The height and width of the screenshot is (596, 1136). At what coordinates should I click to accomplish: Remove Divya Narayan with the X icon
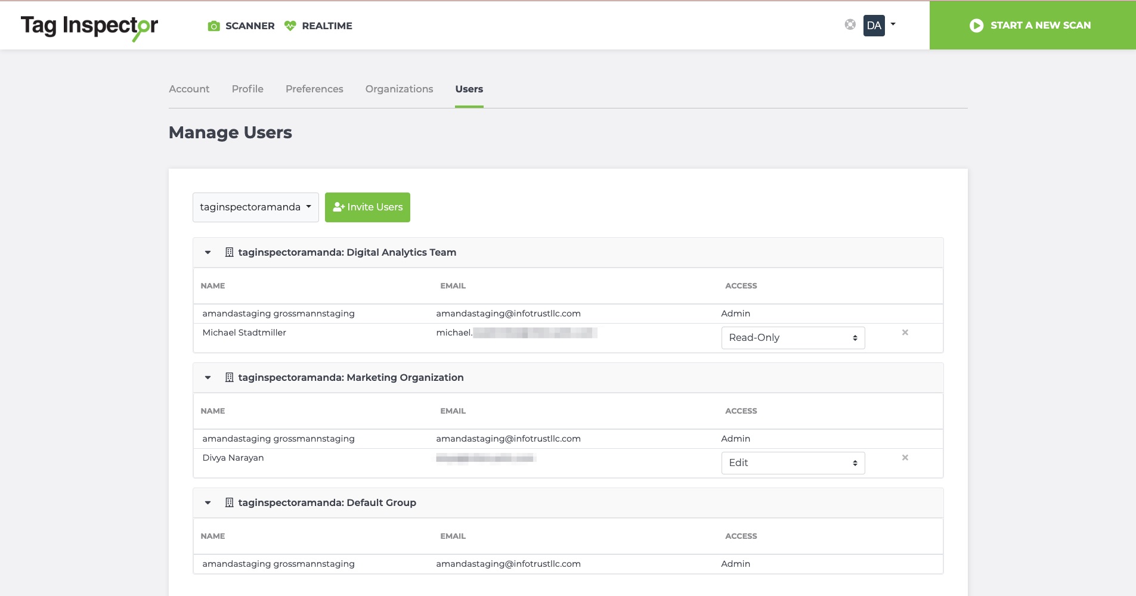tap(905, 458)
